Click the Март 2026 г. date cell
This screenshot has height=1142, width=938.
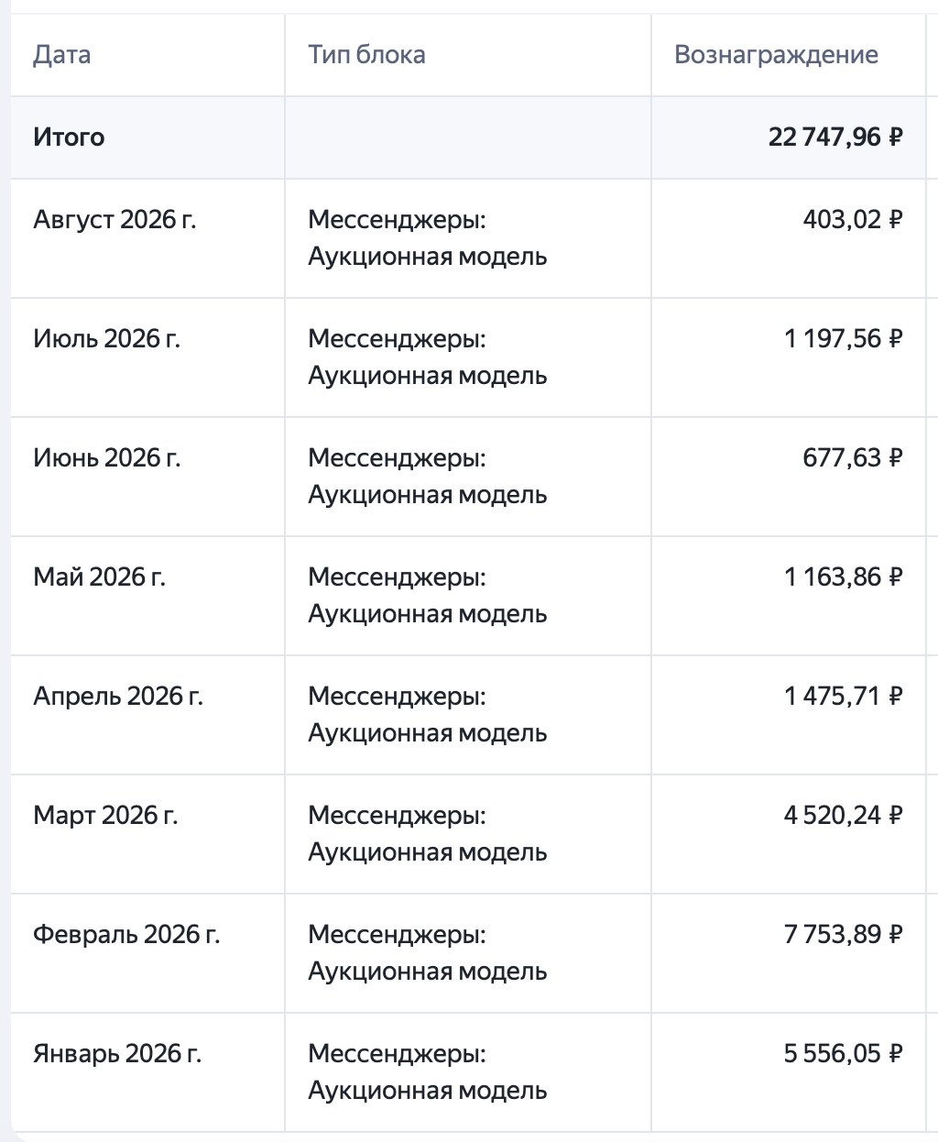pos(105,816)
